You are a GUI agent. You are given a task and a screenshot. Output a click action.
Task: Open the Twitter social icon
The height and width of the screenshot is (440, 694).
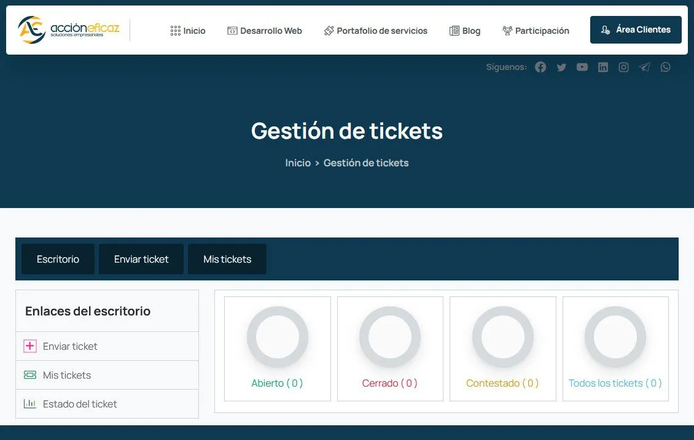point(561,68)
